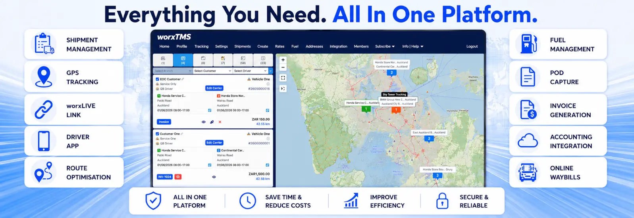
Task: Click the 42.55 km distance value
Action: pyautogui.click(x=263, y=124)
